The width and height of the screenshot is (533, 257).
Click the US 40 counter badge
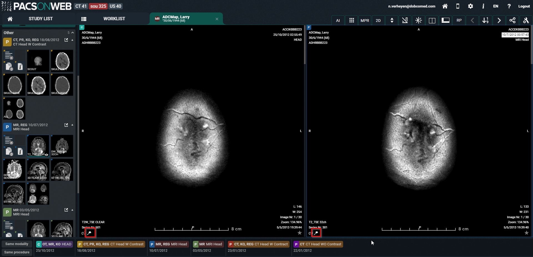115,6
